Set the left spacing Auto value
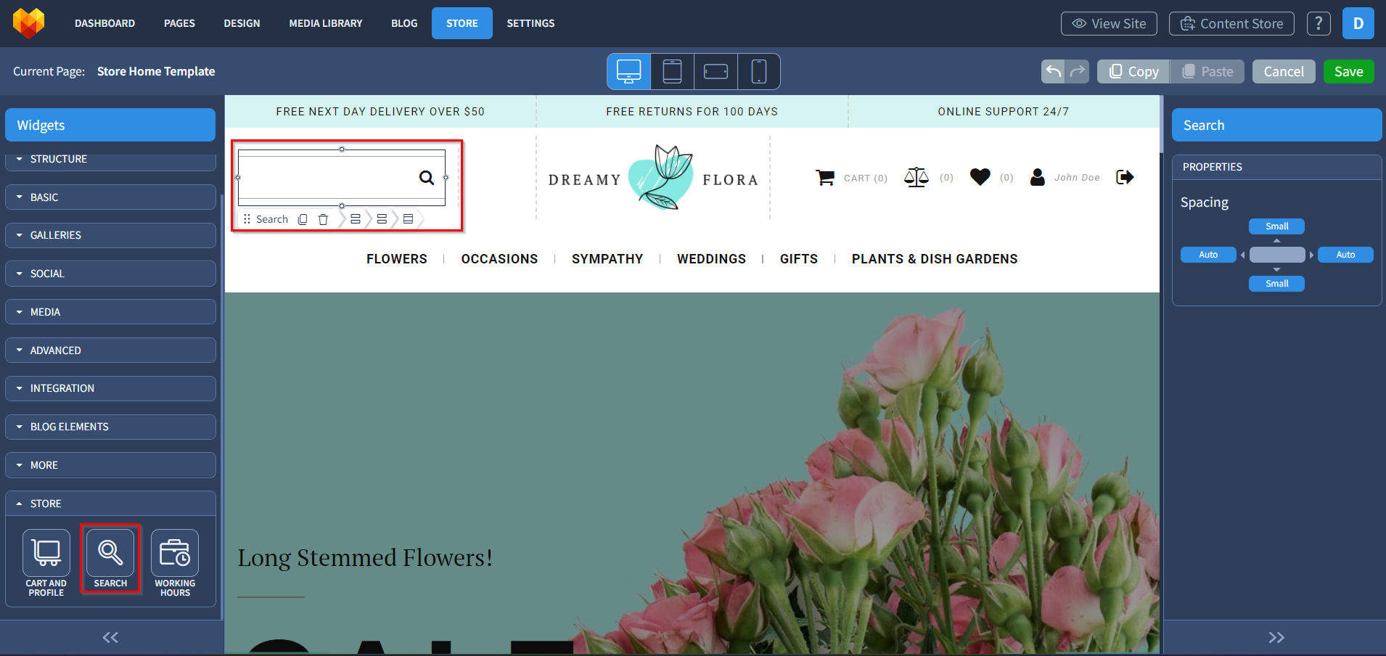 point(1208,255)
